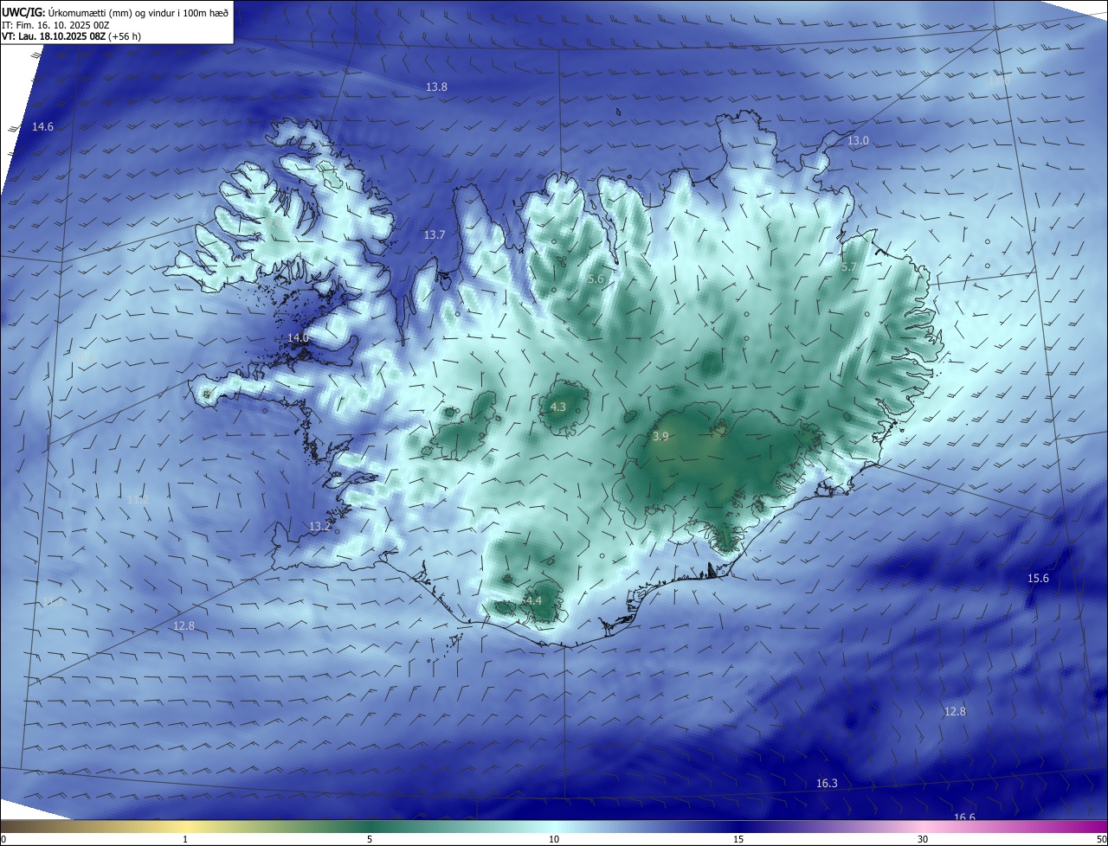Click the '15' tick on the color scale
The width and height of the screenshot is (1108, 846).
pyautogui.click(x=738, y=839)
